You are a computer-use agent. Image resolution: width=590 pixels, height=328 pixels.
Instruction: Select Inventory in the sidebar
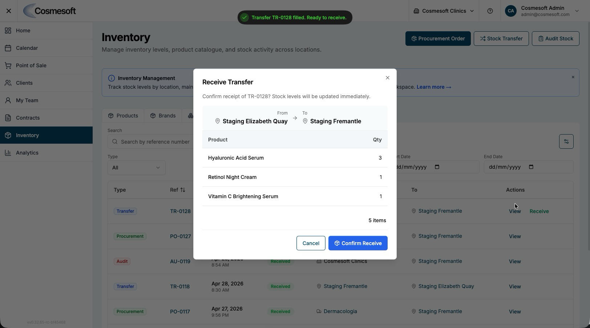coord(46,135)
